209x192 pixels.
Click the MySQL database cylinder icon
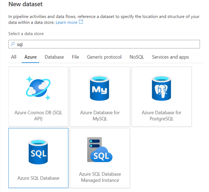click(x=100, y=88)
